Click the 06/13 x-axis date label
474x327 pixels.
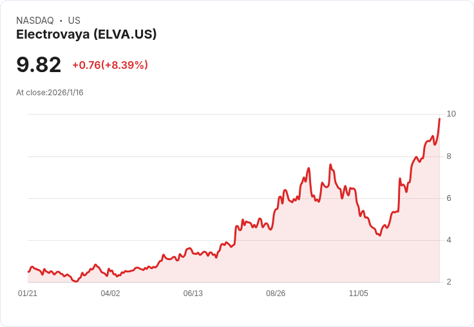tap(193, 293)
